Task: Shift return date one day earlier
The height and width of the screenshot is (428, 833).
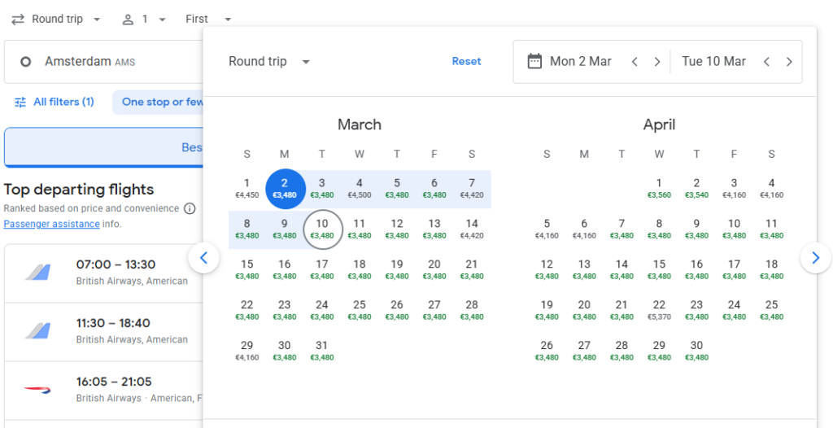Action: click(x=766, y=62)
